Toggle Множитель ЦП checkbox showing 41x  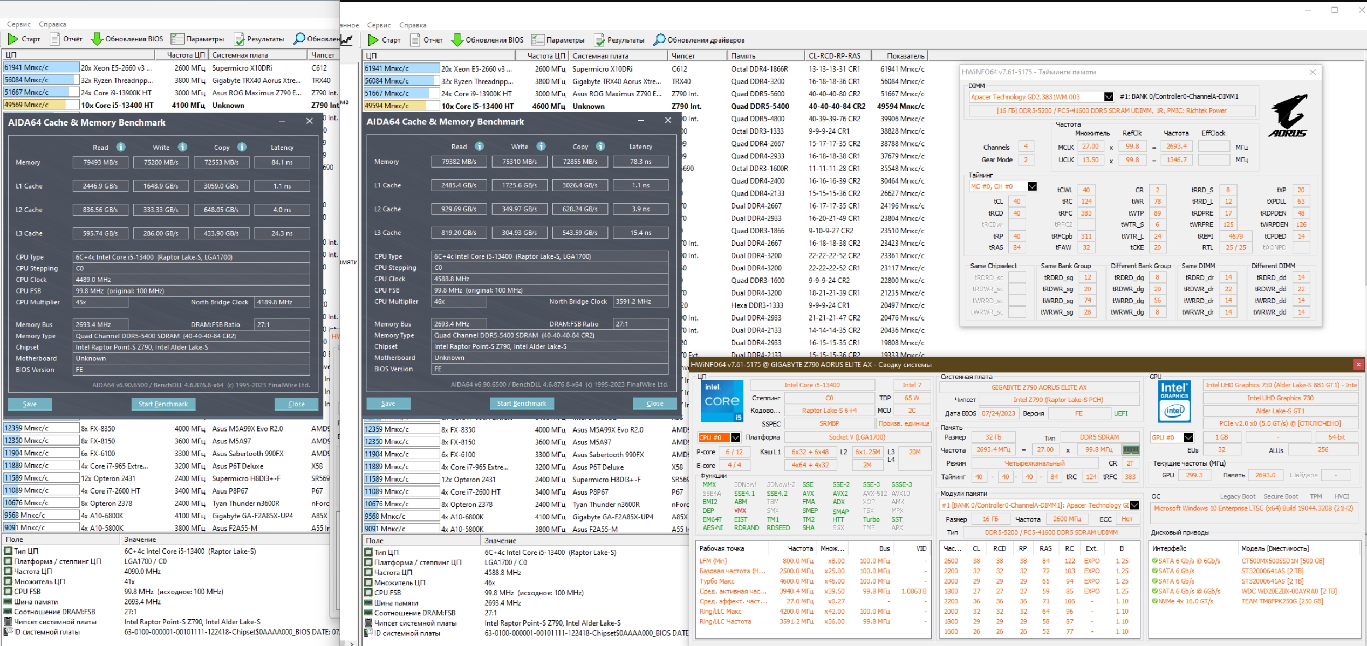[x=9, y=581]
